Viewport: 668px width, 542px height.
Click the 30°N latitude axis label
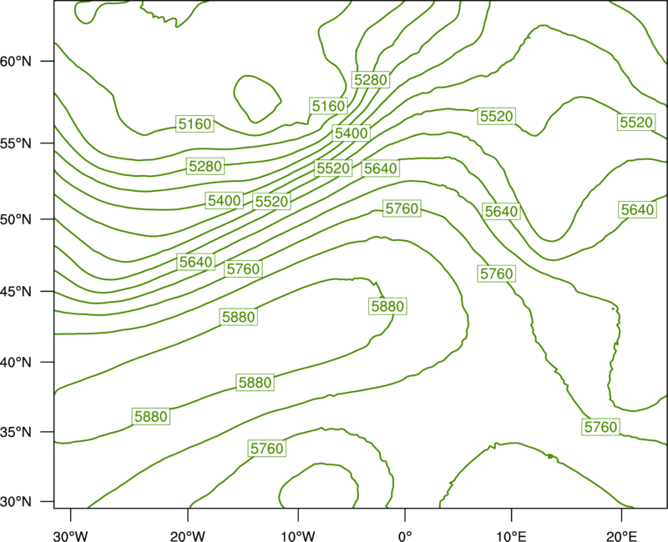point(16,502)
